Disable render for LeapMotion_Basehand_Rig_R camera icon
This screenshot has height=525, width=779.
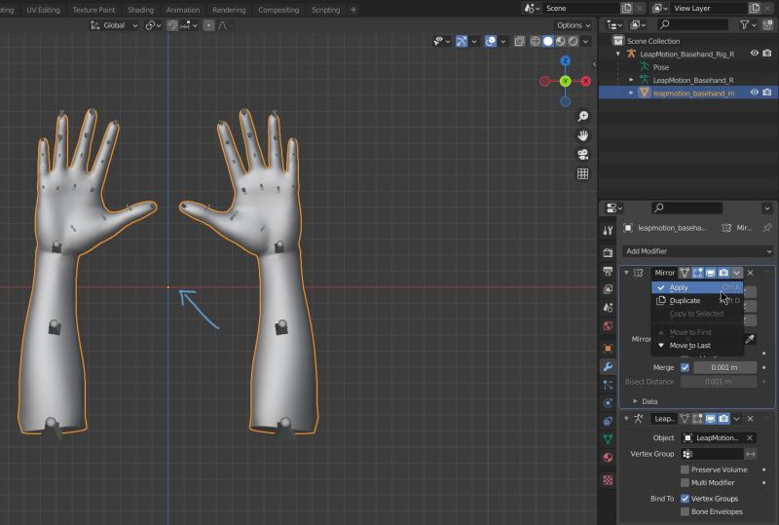pyautogui.click(x=767, y=54)
